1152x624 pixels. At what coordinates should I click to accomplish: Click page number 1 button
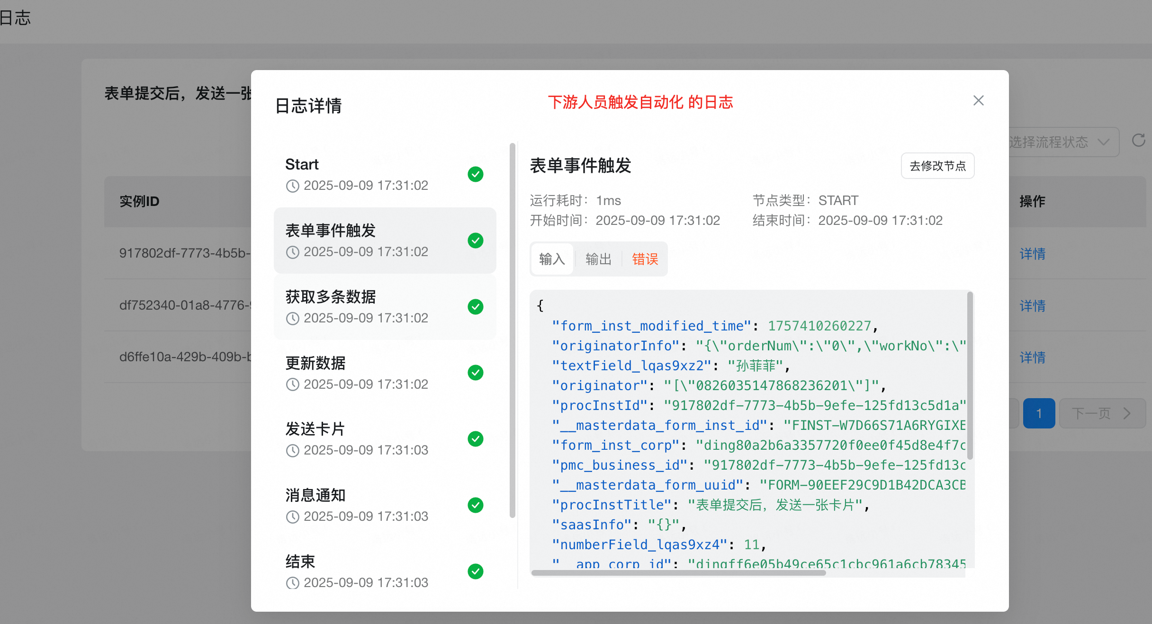tap(1038, 413)
